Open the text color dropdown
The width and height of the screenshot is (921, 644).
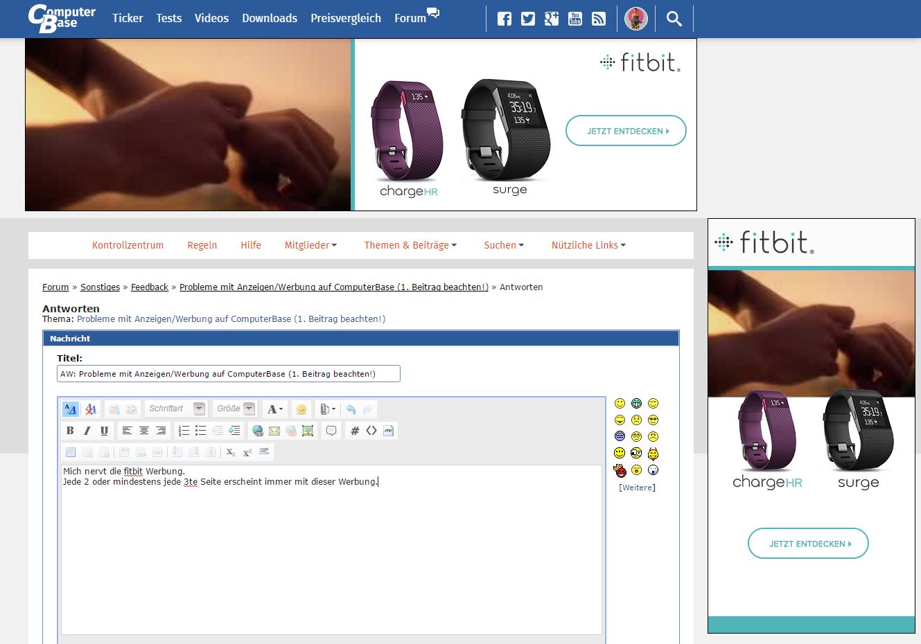[275, 409]
